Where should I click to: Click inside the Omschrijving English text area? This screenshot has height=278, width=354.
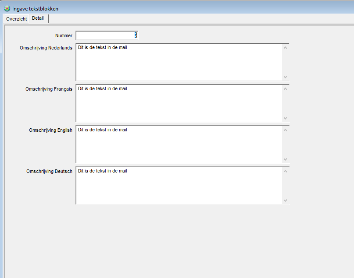coord(178,144)
